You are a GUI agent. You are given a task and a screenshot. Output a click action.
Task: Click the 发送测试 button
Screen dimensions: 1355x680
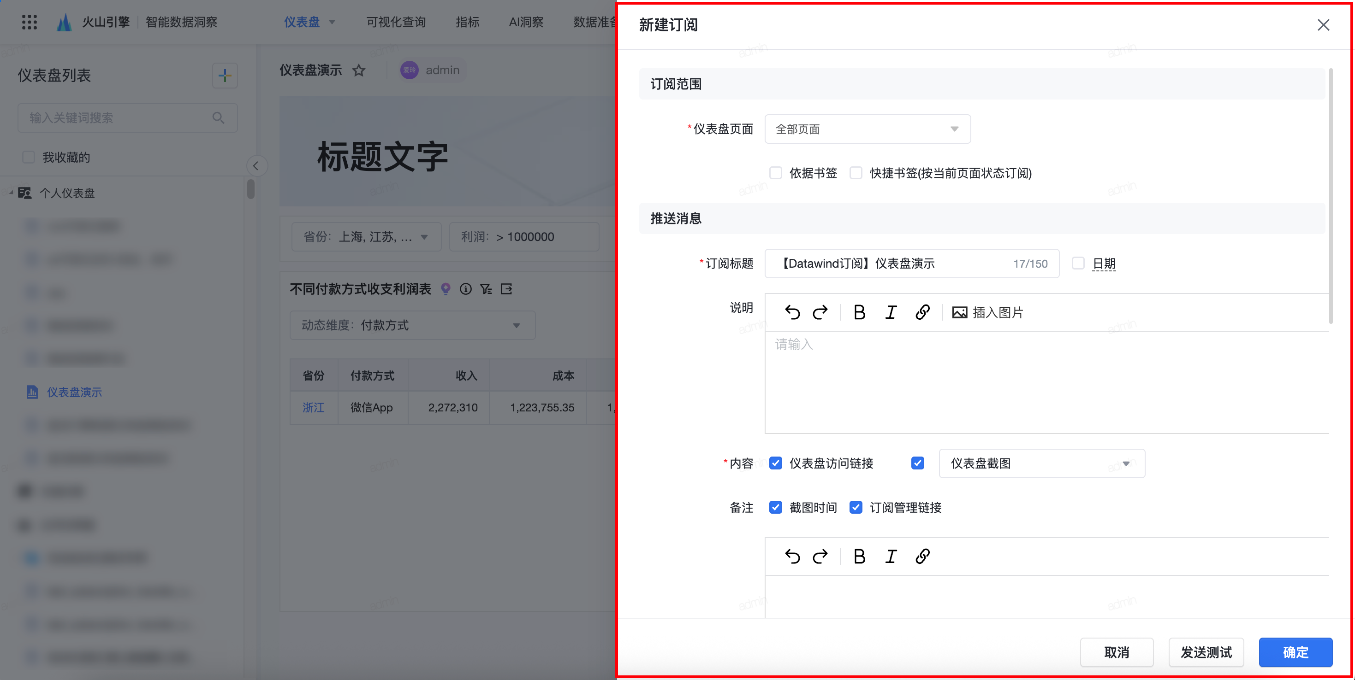click(x=1206, y=652)
